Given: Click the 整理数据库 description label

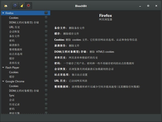Looking at the screenshot, I should coord(62,87).
